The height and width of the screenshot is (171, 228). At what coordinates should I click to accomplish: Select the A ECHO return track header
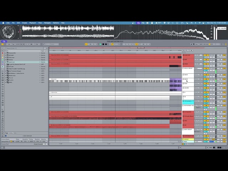[x=188, y=139]
